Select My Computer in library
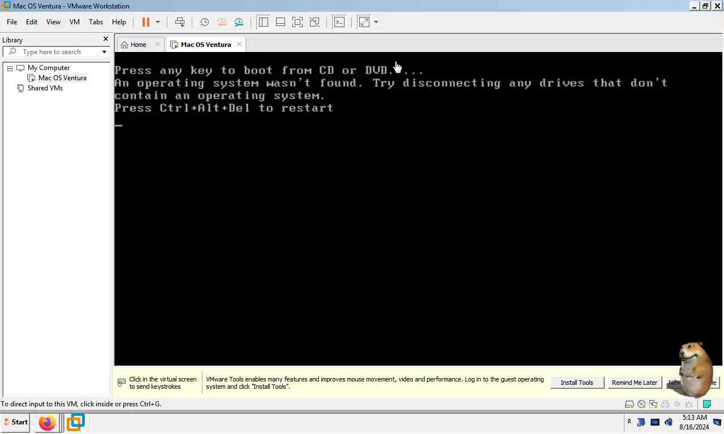Screen dimensions: 724x434 [49, 68]
